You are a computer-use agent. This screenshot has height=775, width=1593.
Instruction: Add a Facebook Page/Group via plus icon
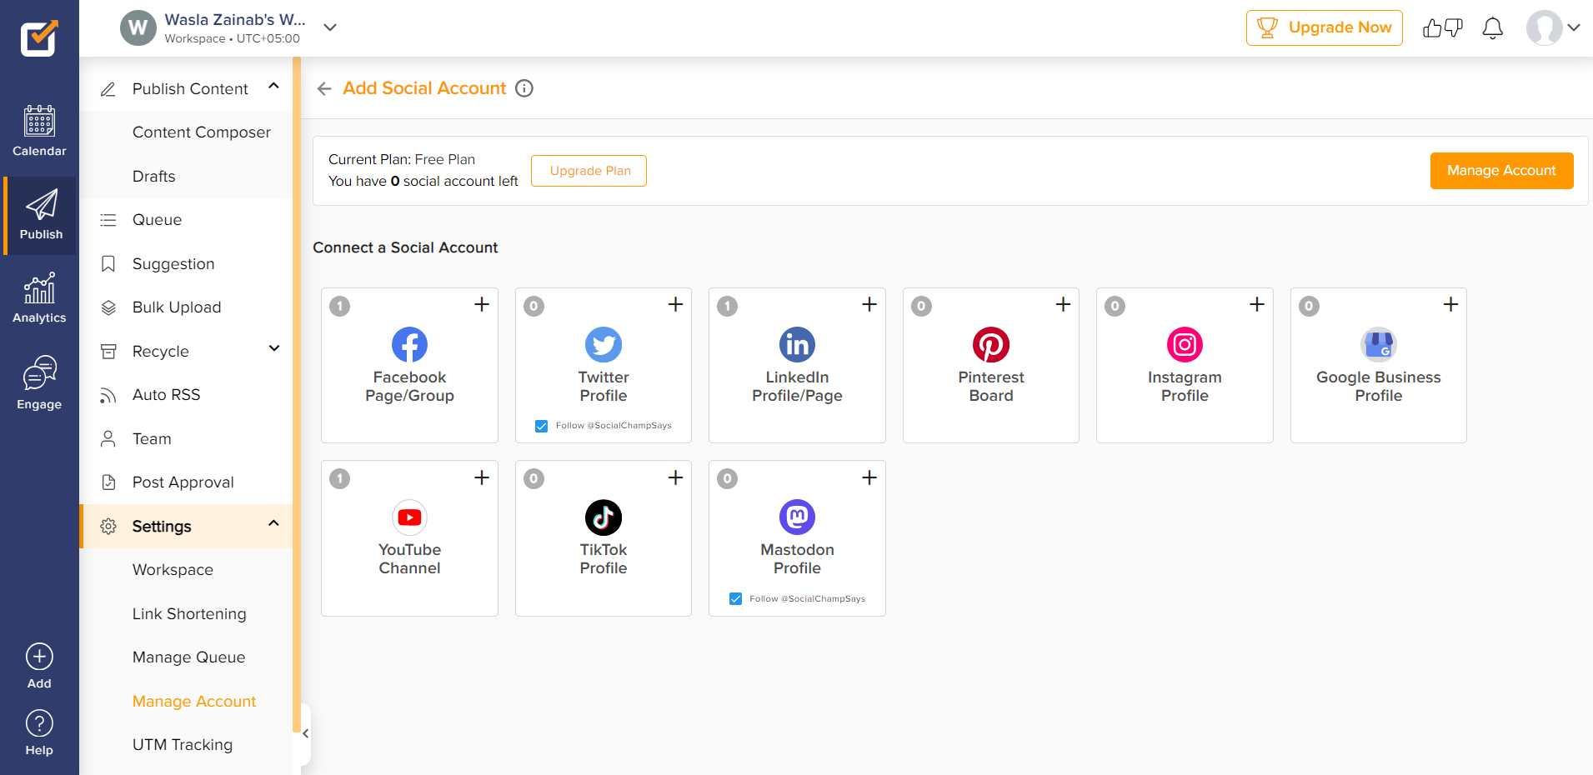point(482,304)
